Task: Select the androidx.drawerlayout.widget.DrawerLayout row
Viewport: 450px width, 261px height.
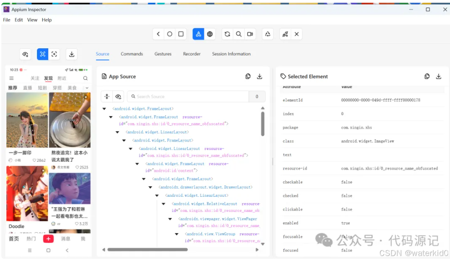Action: [206, 187]
